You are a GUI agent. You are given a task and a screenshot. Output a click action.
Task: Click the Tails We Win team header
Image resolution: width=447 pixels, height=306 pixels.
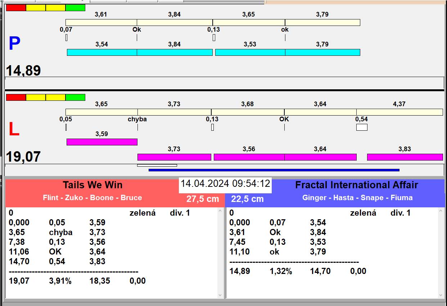tap(92, 185)
